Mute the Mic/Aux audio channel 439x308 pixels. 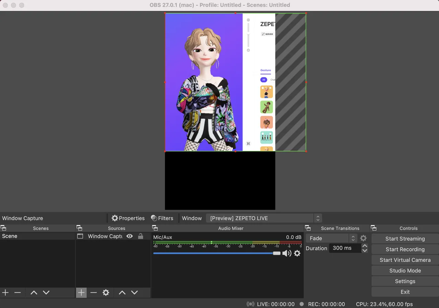pos(287,253)
